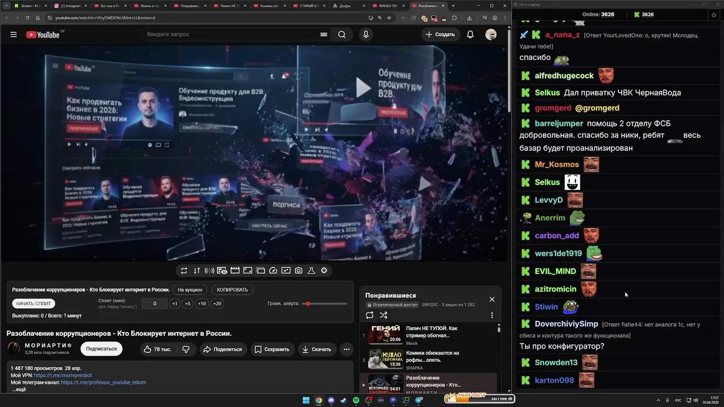Open the YouTube hamburger guide menu
Image resolution: width=724 pixels, height=407 pixels.
(x=14, y=34)
